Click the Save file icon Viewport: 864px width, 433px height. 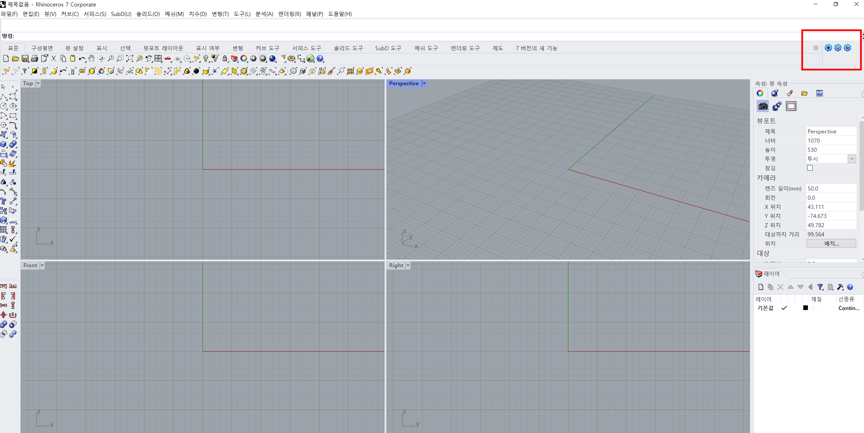point(25,59)
